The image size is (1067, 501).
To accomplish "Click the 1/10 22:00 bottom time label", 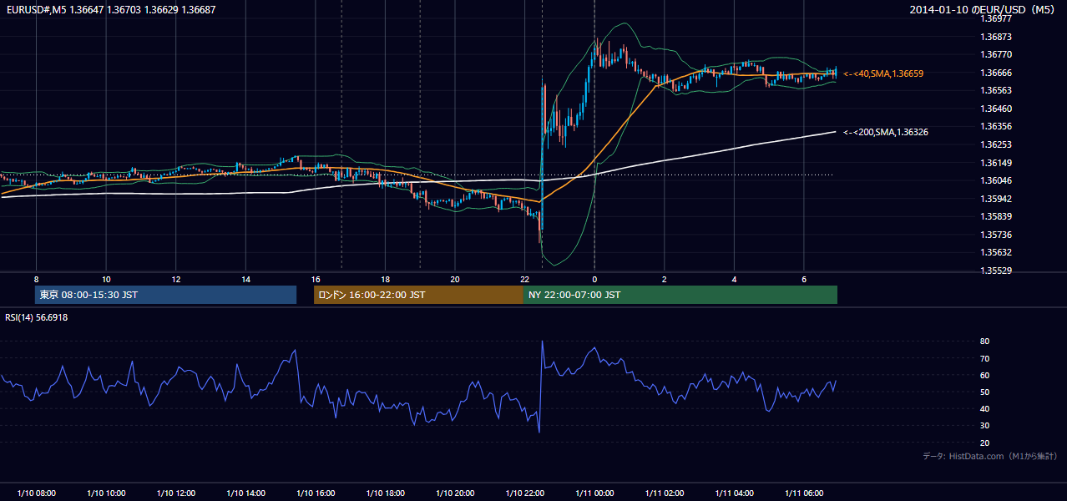I will 524,493.
